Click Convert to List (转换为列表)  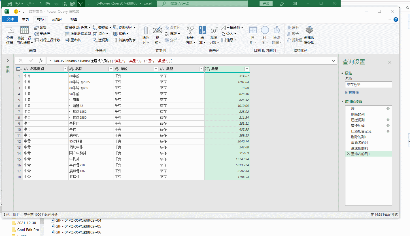click(x=125, y=40)
